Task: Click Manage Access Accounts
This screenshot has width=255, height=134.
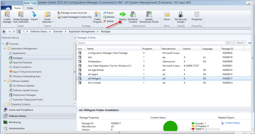Action: tap(72, 13)
